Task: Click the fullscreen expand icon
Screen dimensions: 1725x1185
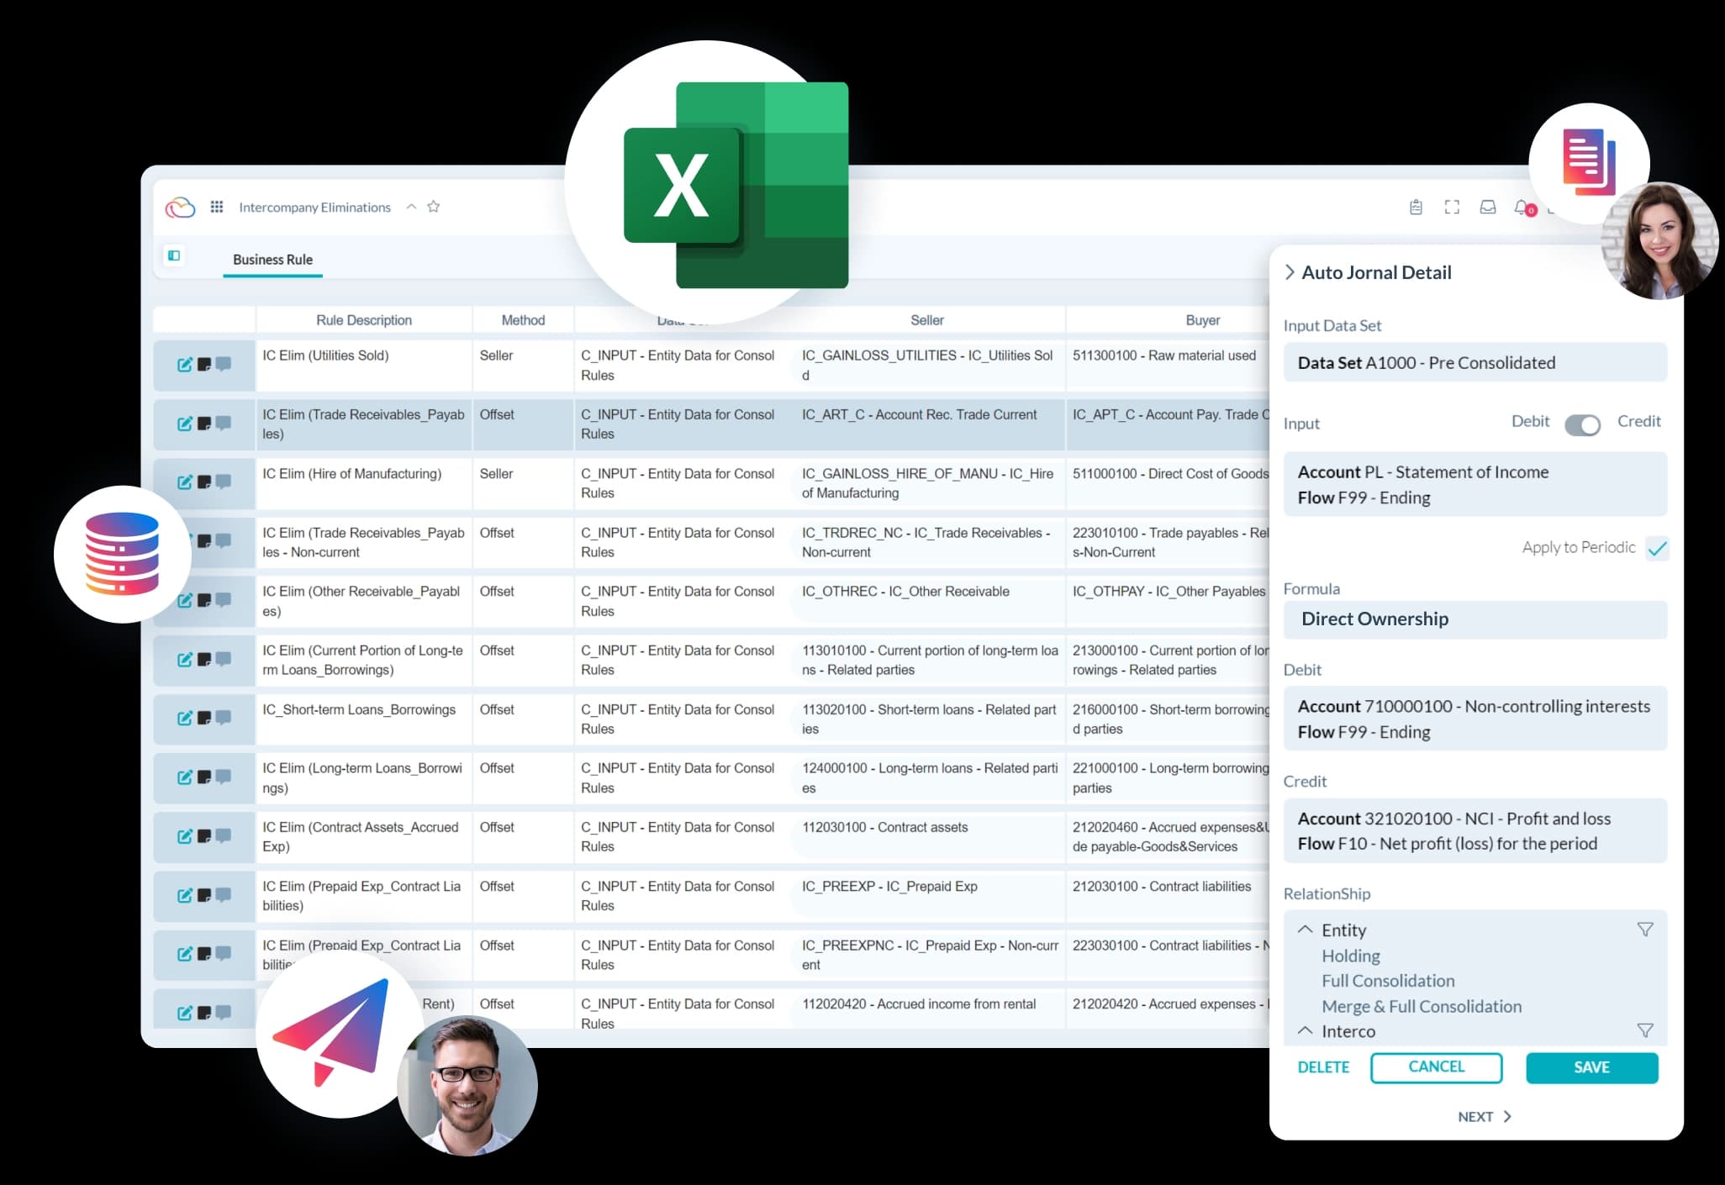Action: (x=1452, y=207)
